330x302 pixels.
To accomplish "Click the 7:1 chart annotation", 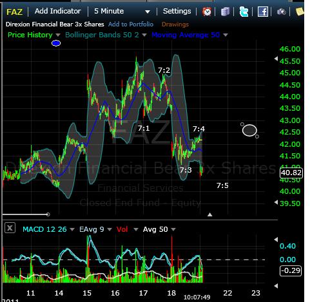I will point(144,128).
